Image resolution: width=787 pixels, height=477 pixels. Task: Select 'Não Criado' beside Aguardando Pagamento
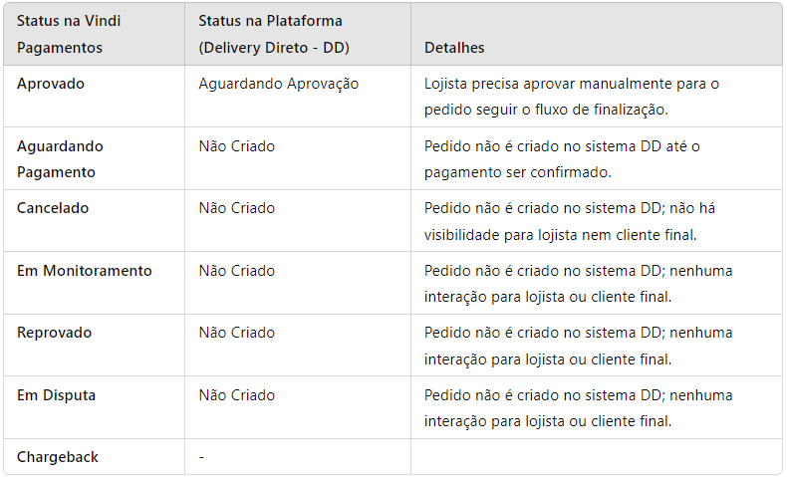237,146
